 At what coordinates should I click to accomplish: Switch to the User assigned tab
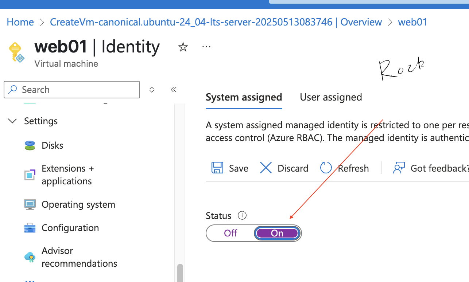click(x=331, y=97)
